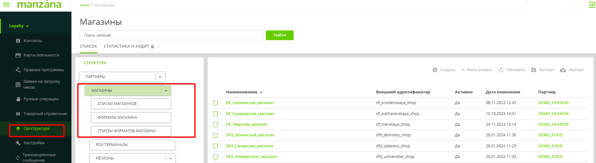Screen dimensions: 596x163
Task: Click the Refresh (Обновить) icon
Action: click(501, 70)
